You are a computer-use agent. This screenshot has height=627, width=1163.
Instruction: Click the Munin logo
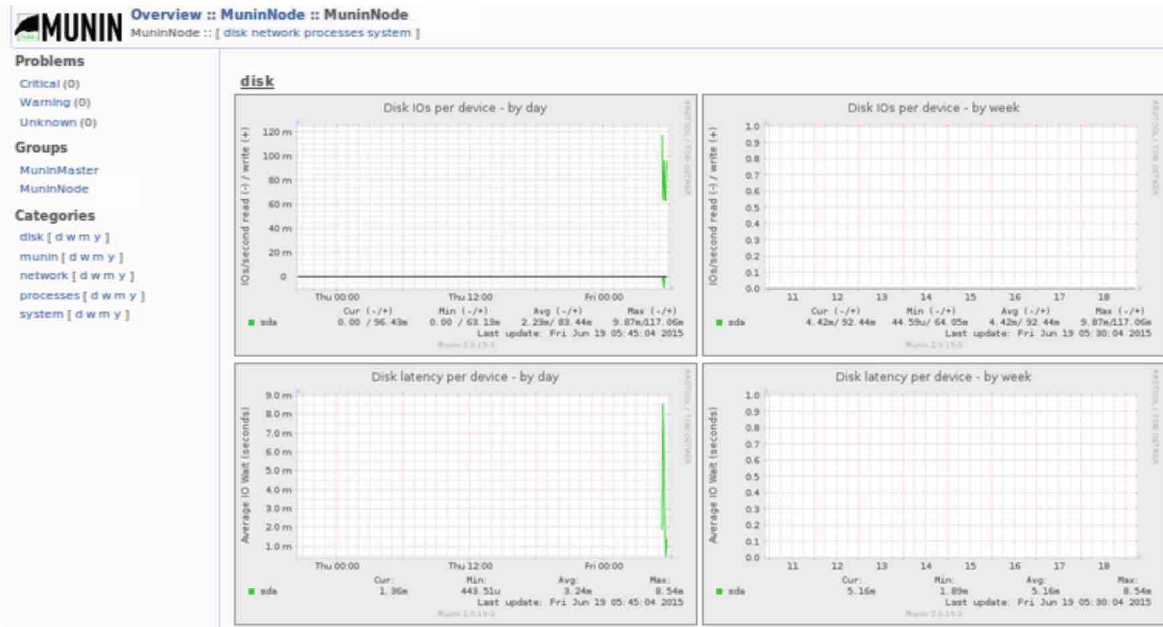click(68, 27)
